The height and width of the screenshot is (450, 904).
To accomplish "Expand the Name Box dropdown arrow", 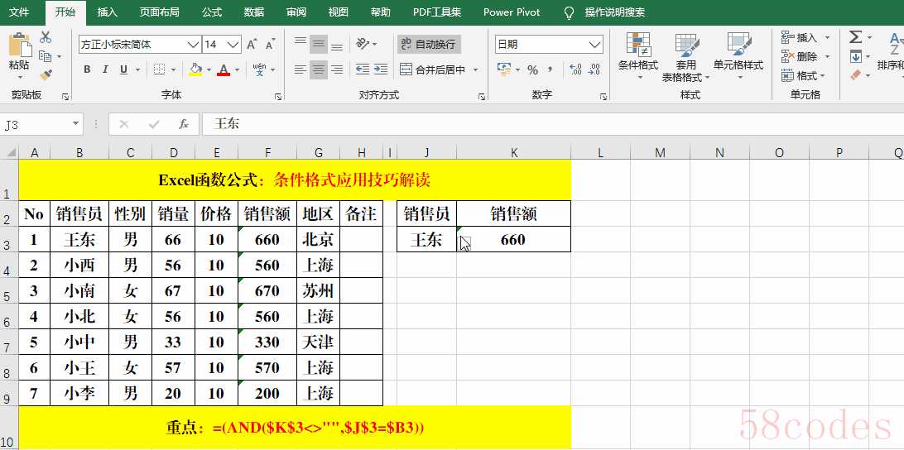I will pos(75,124).
